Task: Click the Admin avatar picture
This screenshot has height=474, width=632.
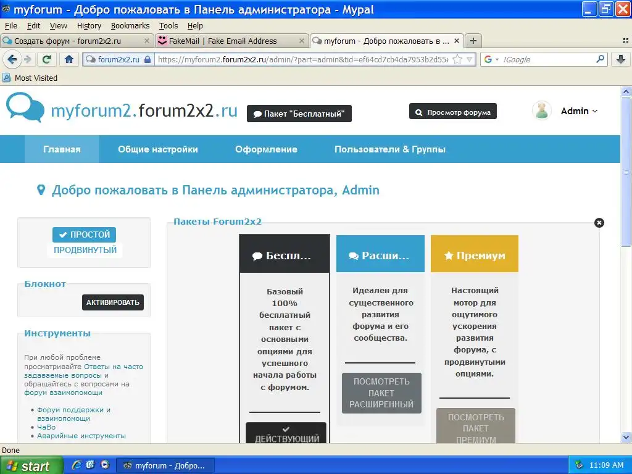Action: 542,110
